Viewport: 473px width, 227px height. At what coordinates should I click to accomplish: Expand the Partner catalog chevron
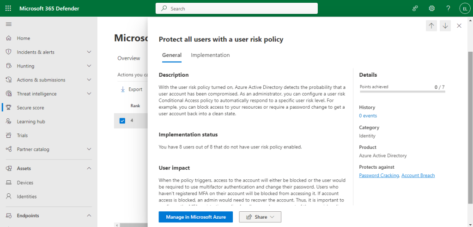(x=89, y=149)
